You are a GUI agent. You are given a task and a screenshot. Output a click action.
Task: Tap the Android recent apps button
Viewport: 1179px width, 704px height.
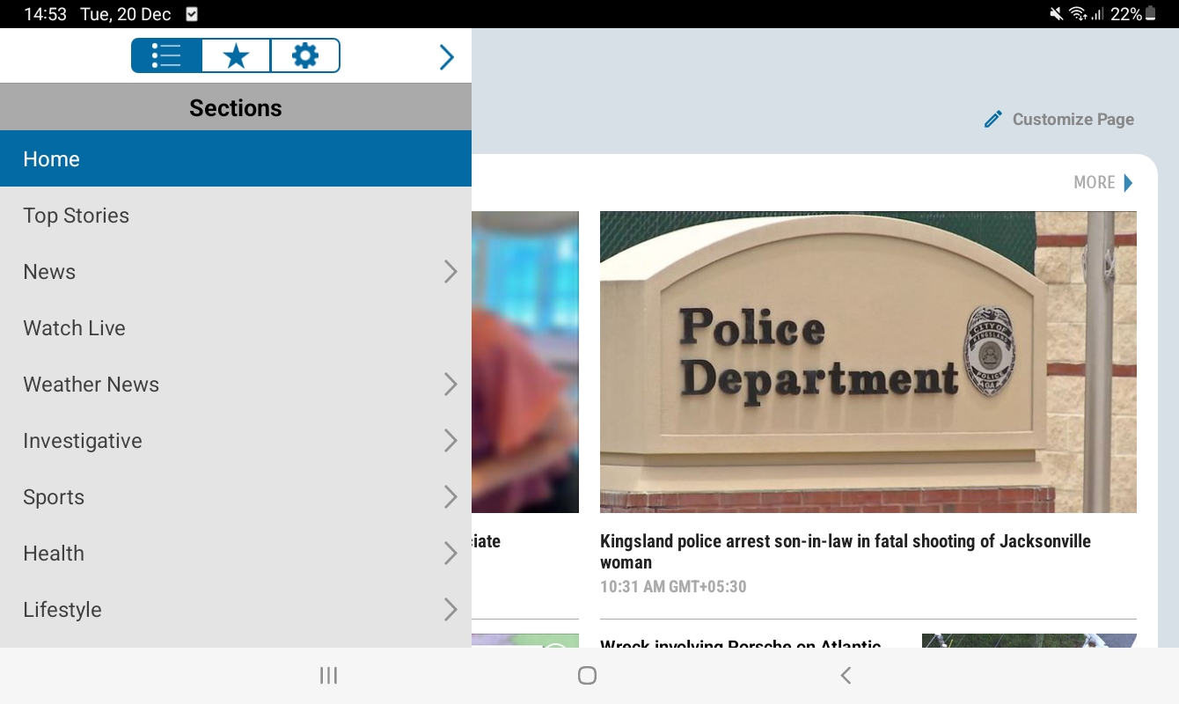(328, 675)
